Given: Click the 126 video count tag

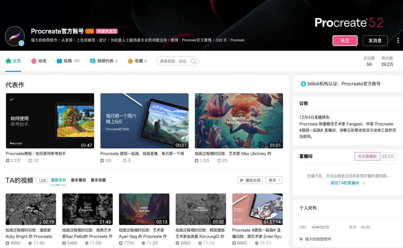Looking at the screenshot, I should tap(42, 181).
